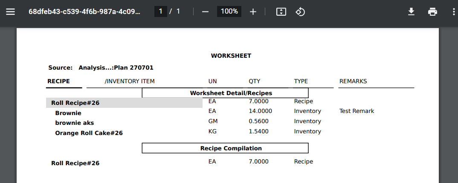Viewport: 458px width, 183px height.
Task: Click the fit to page icon
Action: (281, 11)
